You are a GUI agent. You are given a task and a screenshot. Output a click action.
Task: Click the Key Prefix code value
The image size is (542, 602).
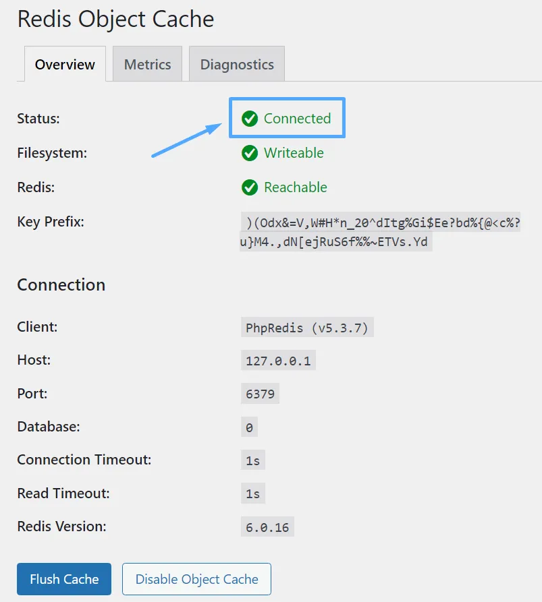[x=380, y=233]
